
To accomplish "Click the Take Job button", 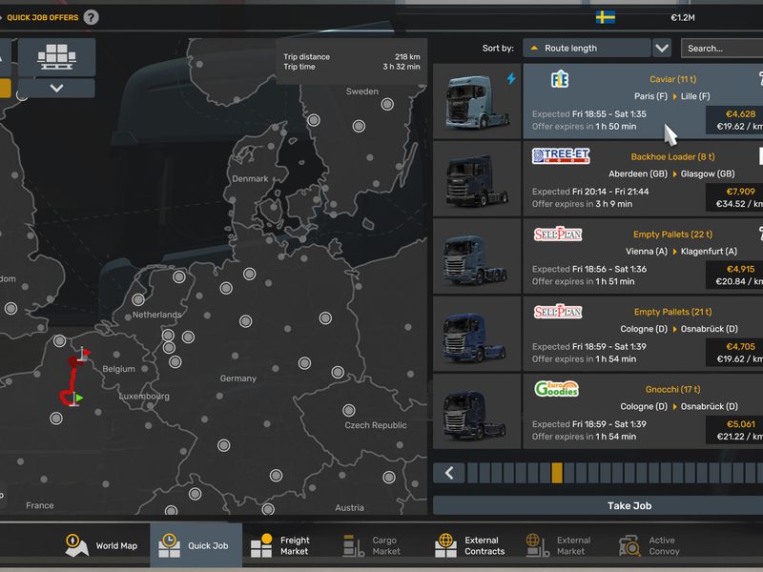I will click(x=629, y=506).
